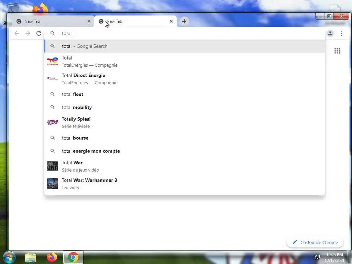Click magnifier icon beside 'total energie mon compte'

53,151
